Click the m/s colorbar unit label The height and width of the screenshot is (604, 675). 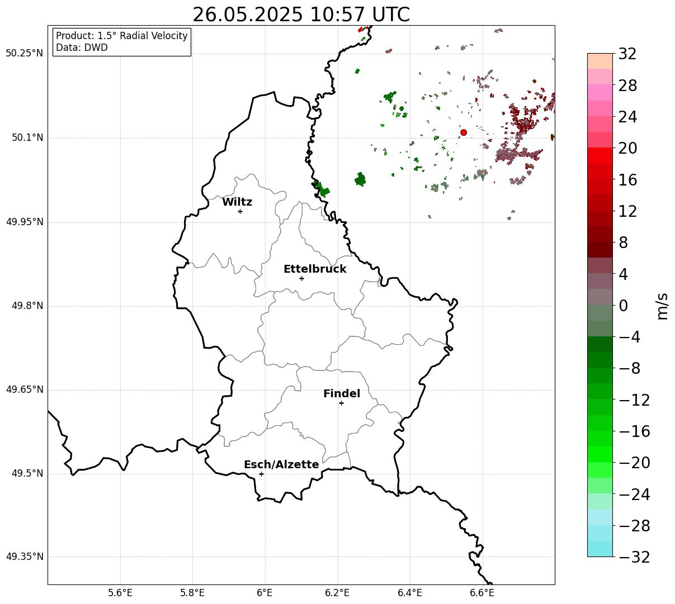pyautogui.click(x=662, y=305)
